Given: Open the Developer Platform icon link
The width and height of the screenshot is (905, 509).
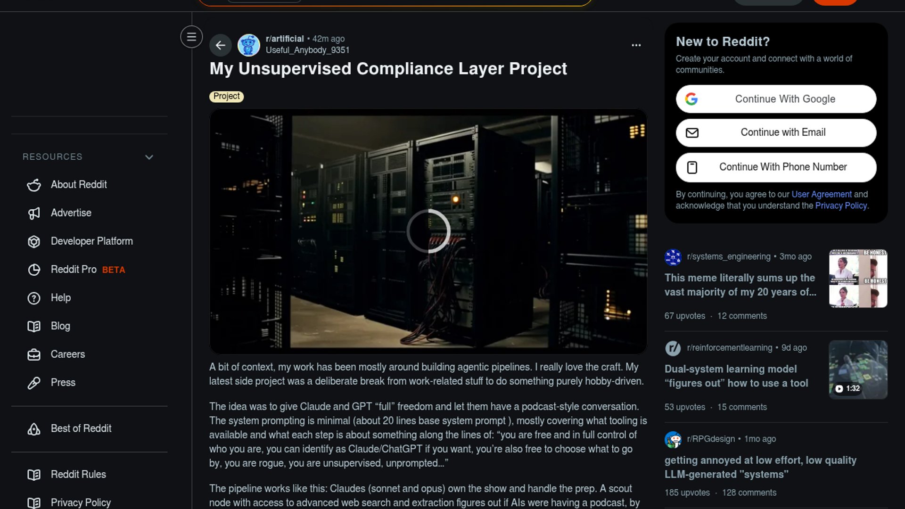Looking at the screenshot, I should [34, 241].
